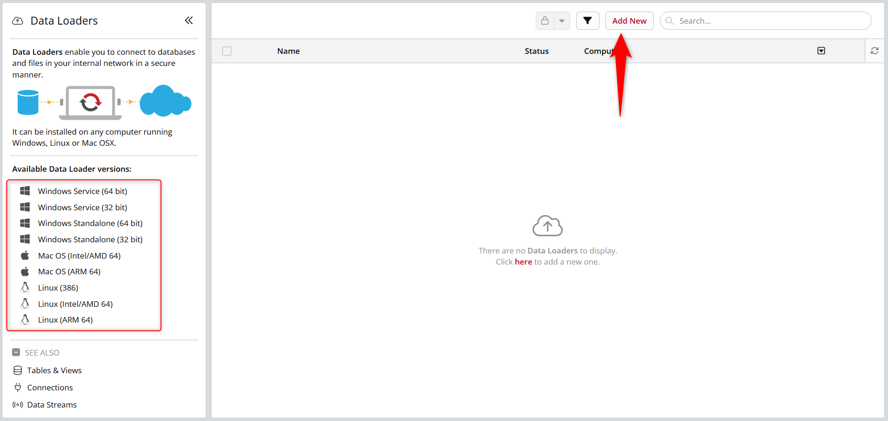Open Tables & Views link
Image resolution: width=888 pixels, height=421 pixels.
tap(54, 370)
